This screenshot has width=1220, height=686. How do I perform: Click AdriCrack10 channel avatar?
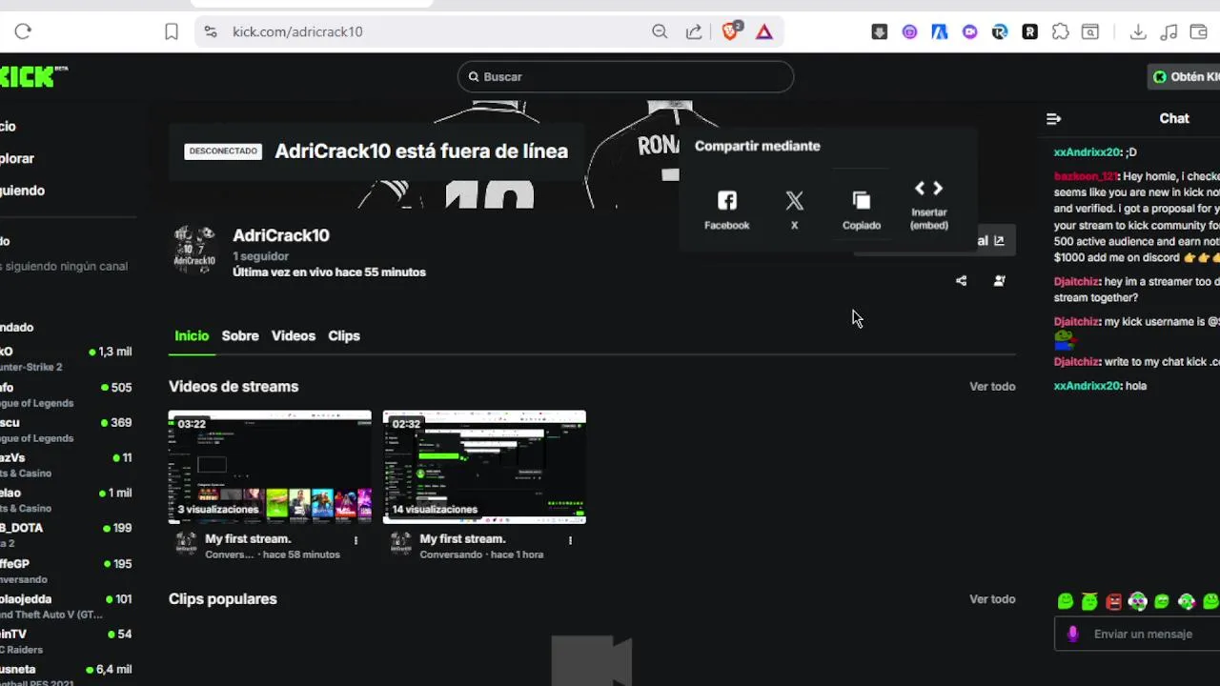(x=194, y=250)
